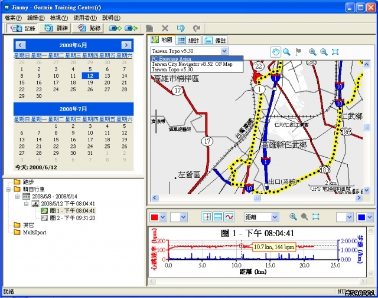Click the grayed graph zoom out icon
The height and width of the screenshot is (298, 378).
tap(305, 217)
